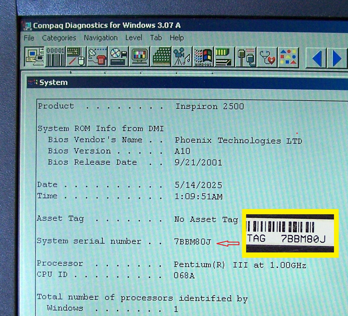Open the Architecture expansion card icon
The height and width of the screenshot is (316, 348).
pyautogui.click(x=224, y=57)
